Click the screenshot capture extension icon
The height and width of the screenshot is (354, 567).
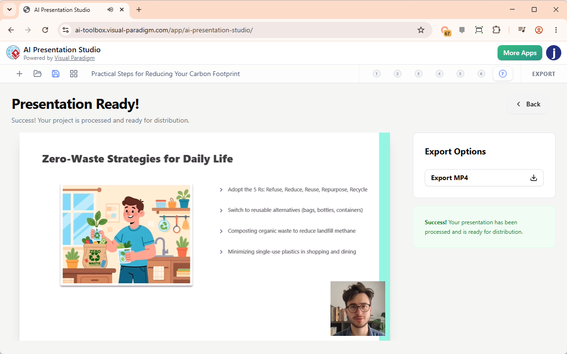point(479,30)
